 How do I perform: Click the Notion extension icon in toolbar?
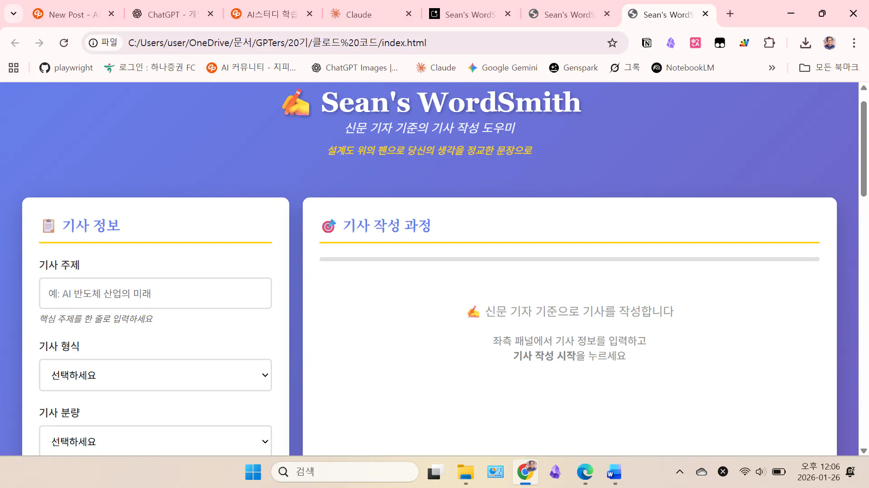(646, 43)
